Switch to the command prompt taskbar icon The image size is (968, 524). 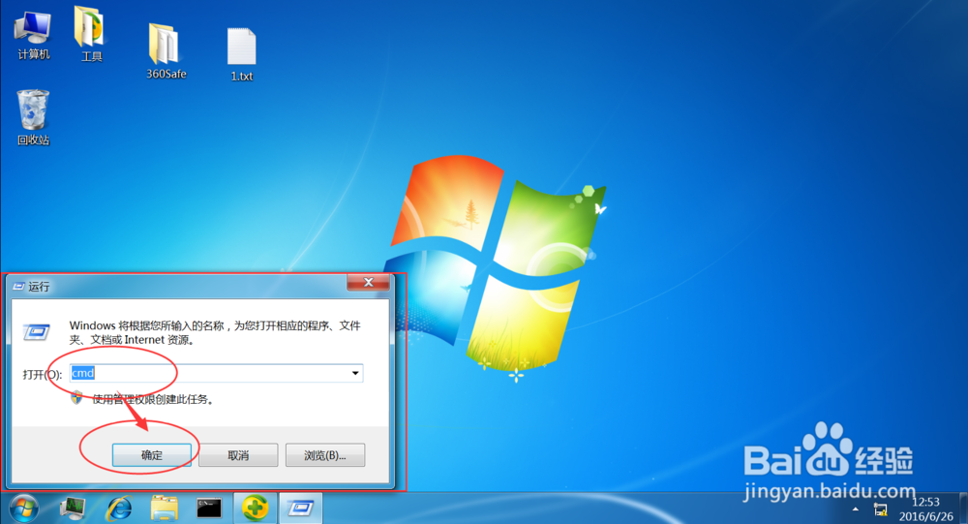pos(209,509)
